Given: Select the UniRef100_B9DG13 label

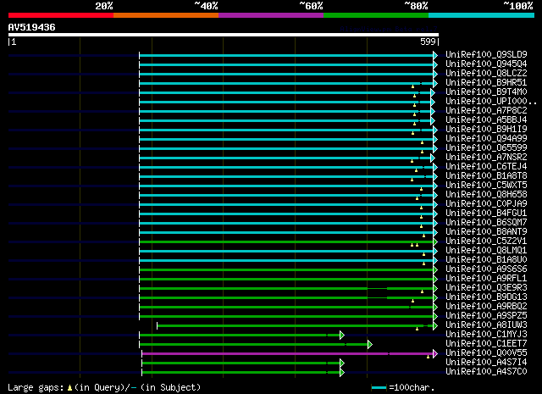Looking at the screenshot, I should (486, 297).
